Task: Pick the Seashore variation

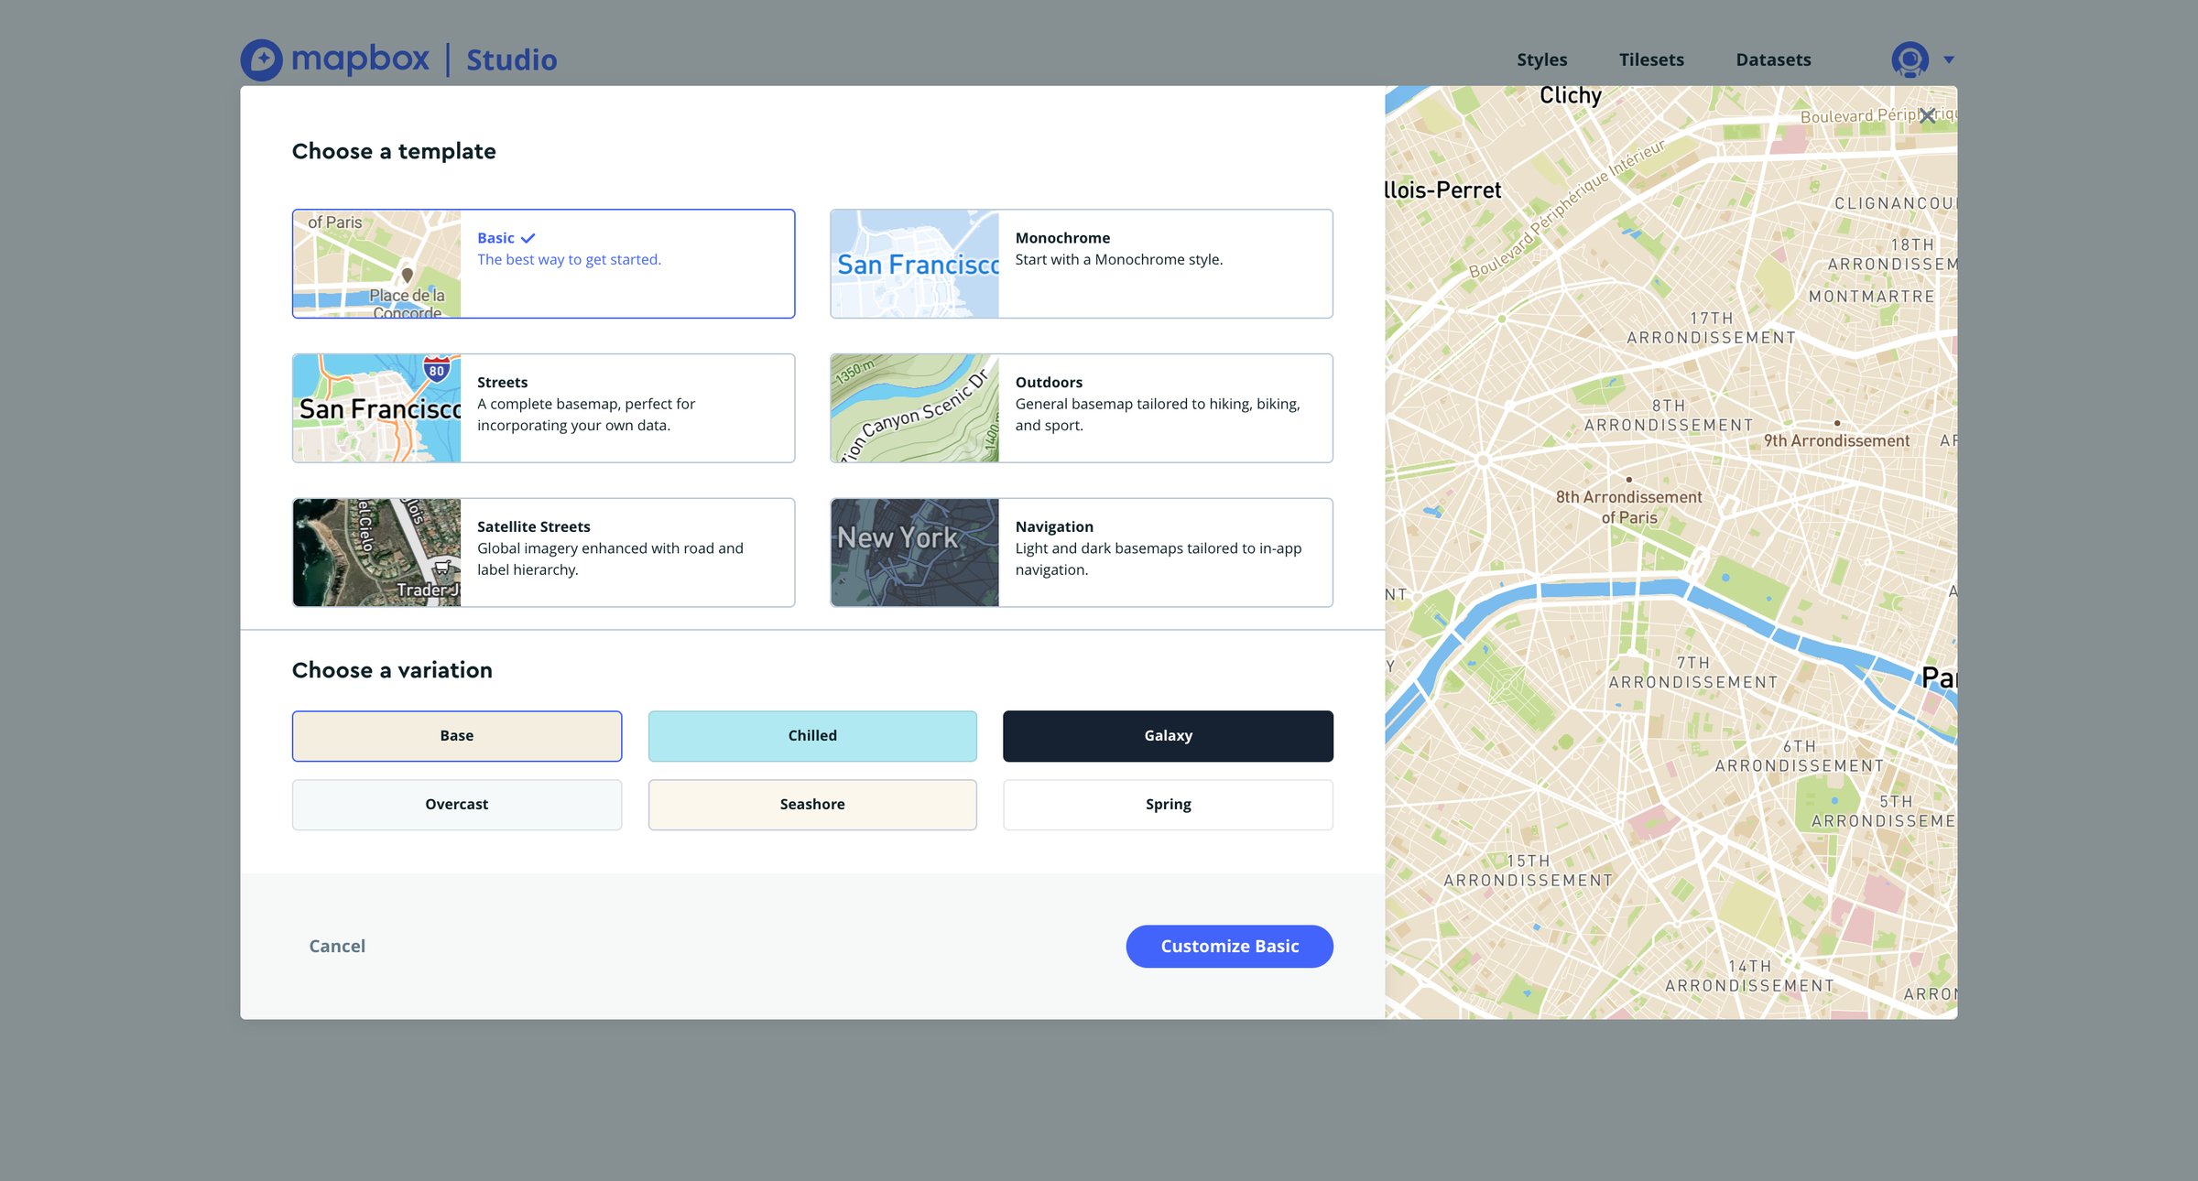Action: (x=812, y=805)
